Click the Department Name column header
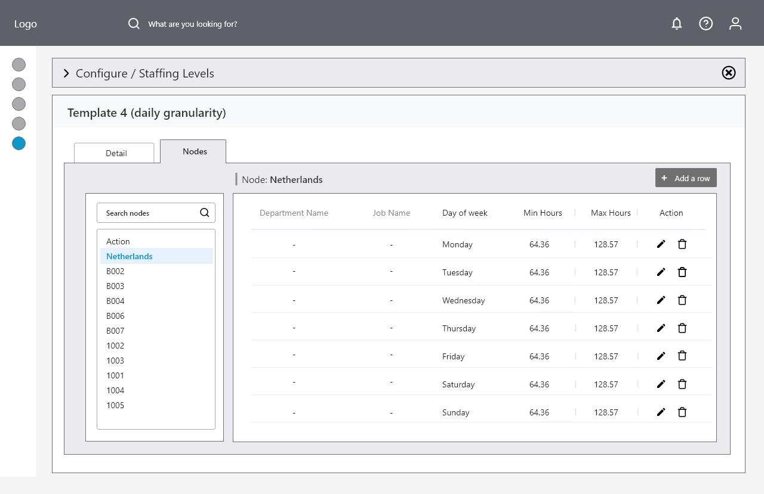The height and width of the screenshot is (494, 764). 294,213
